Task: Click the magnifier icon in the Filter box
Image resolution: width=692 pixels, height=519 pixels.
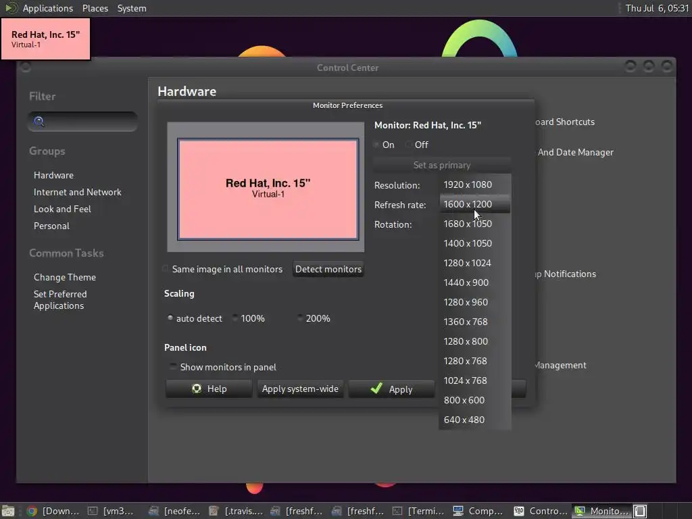Action: click(39, 122)
